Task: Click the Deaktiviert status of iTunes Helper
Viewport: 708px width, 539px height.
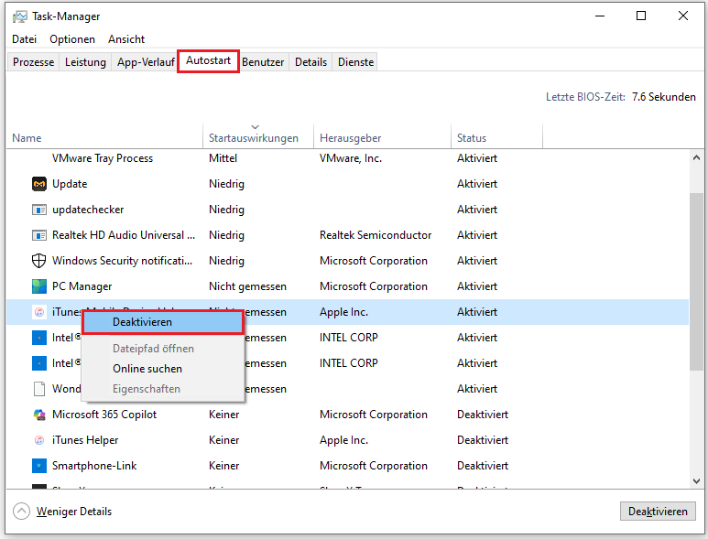Action: pyautogui.click(x=483, y=440)
